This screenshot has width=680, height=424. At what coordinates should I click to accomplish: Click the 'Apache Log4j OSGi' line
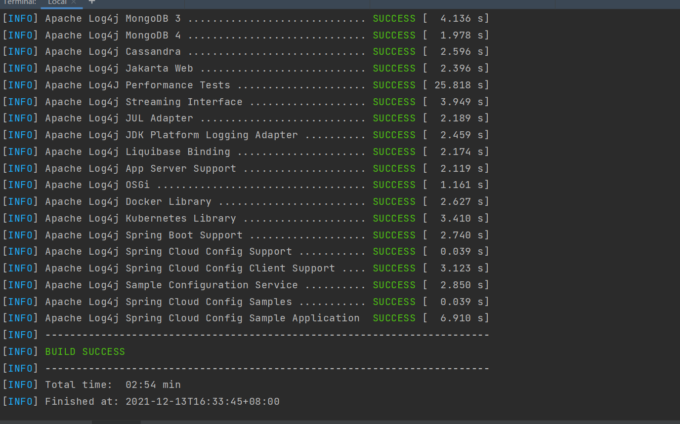coord(246,185)
